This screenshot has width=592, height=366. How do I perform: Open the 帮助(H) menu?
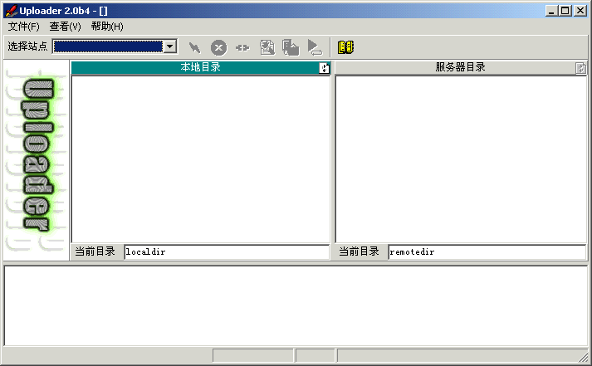(x=107, y=27)
